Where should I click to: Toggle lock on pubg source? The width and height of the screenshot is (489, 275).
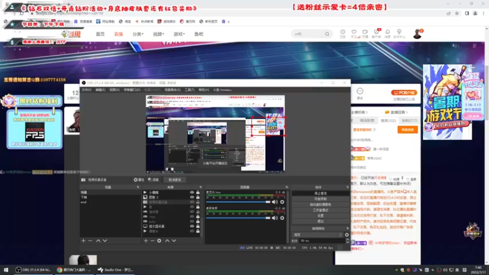[197, 221]
